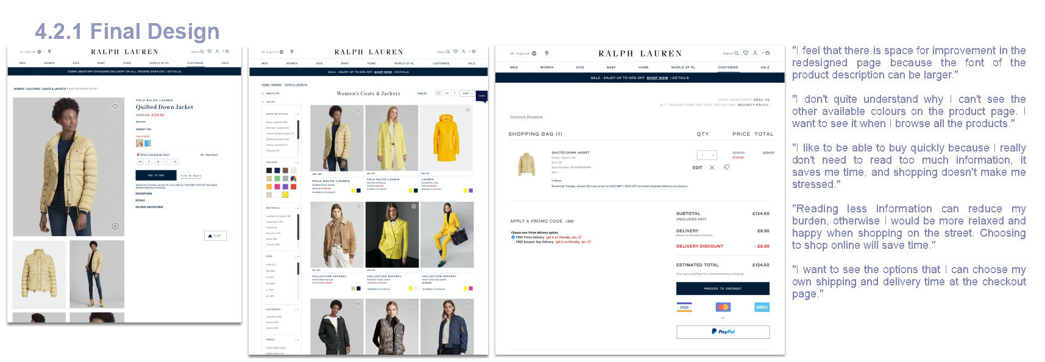Heart the first tan jacket in listing
The width and height of the screenshot is (1045, 362).
(358, 111)
